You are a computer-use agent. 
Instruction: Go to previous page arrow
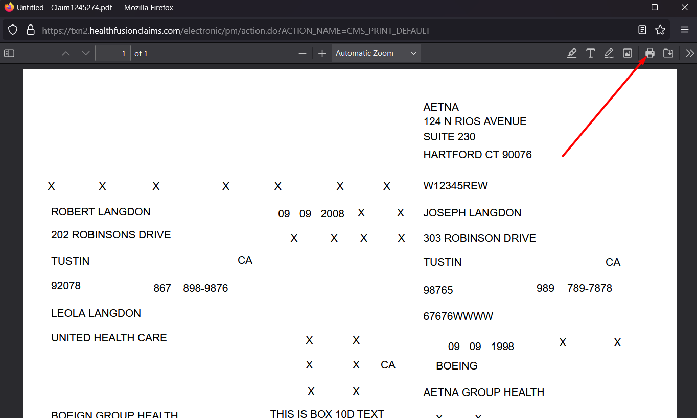(x=66, y=53)
